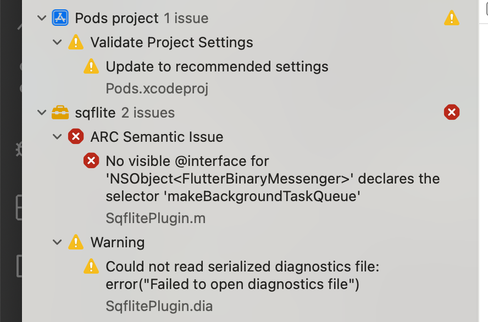Click error icon on the No visible @interface issue
The width and height of the screenshot is (488, 322).
click(x=91, y=160)
